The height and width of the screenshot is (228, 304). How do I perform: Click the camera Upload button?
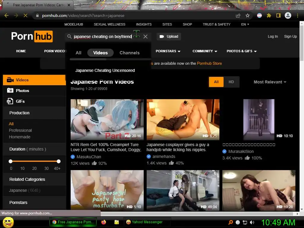169,37
